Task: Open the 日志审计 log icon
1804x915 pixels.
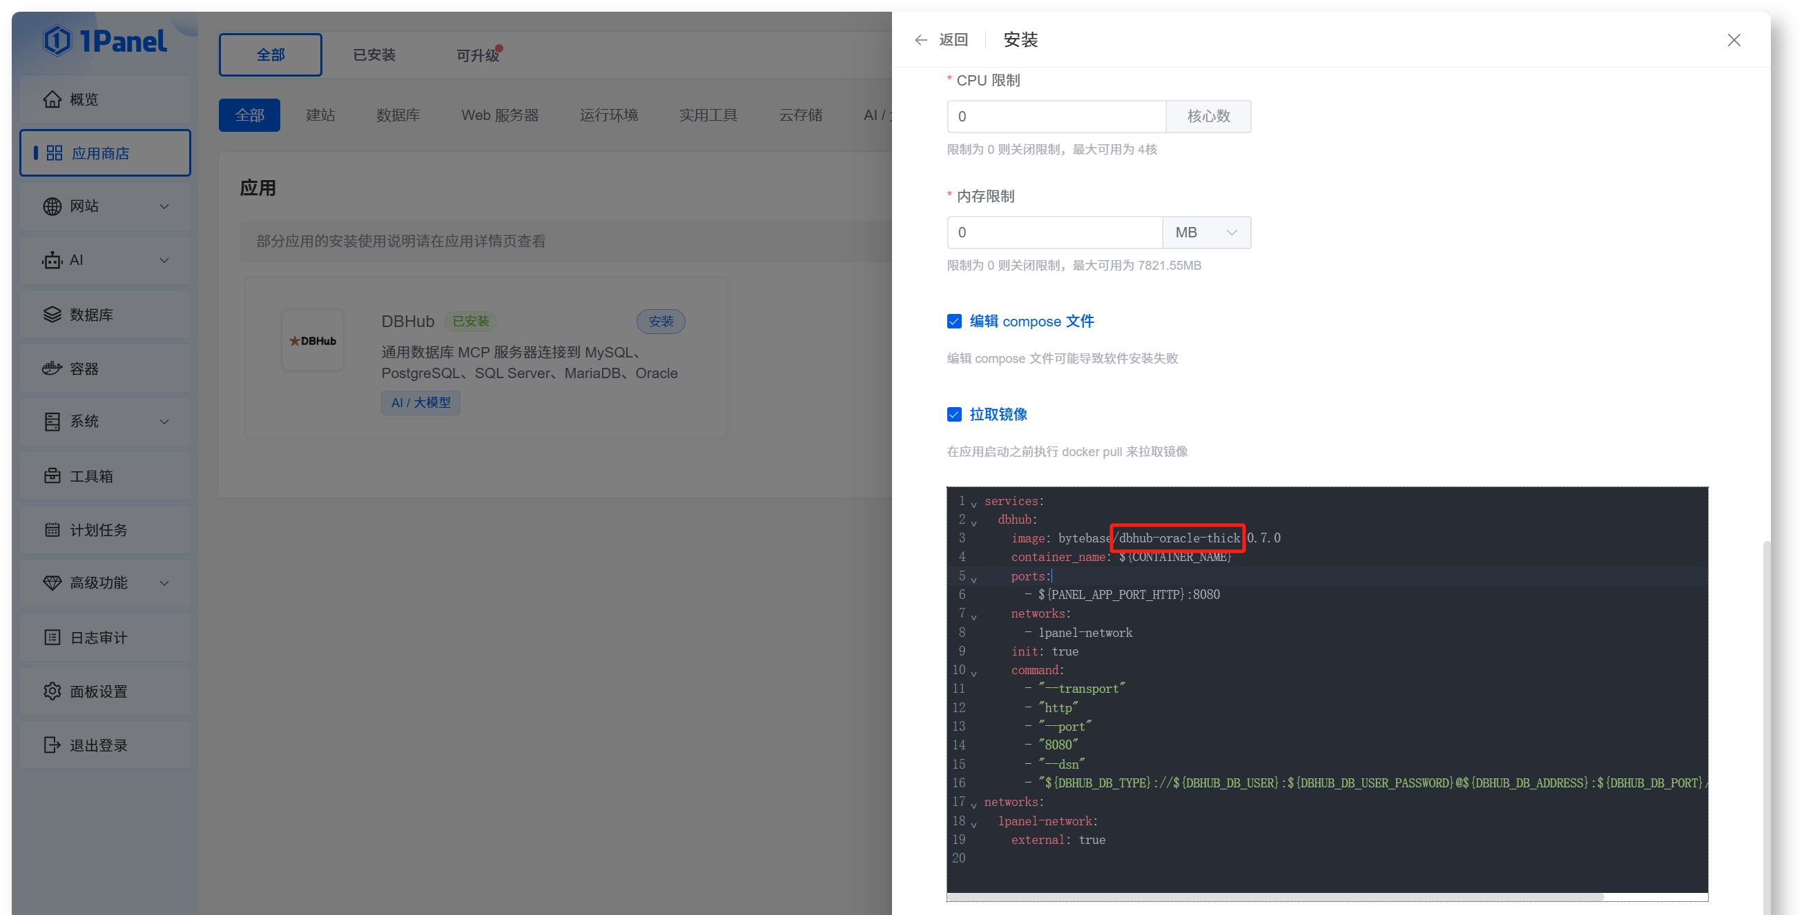Action: pos(52,637)
